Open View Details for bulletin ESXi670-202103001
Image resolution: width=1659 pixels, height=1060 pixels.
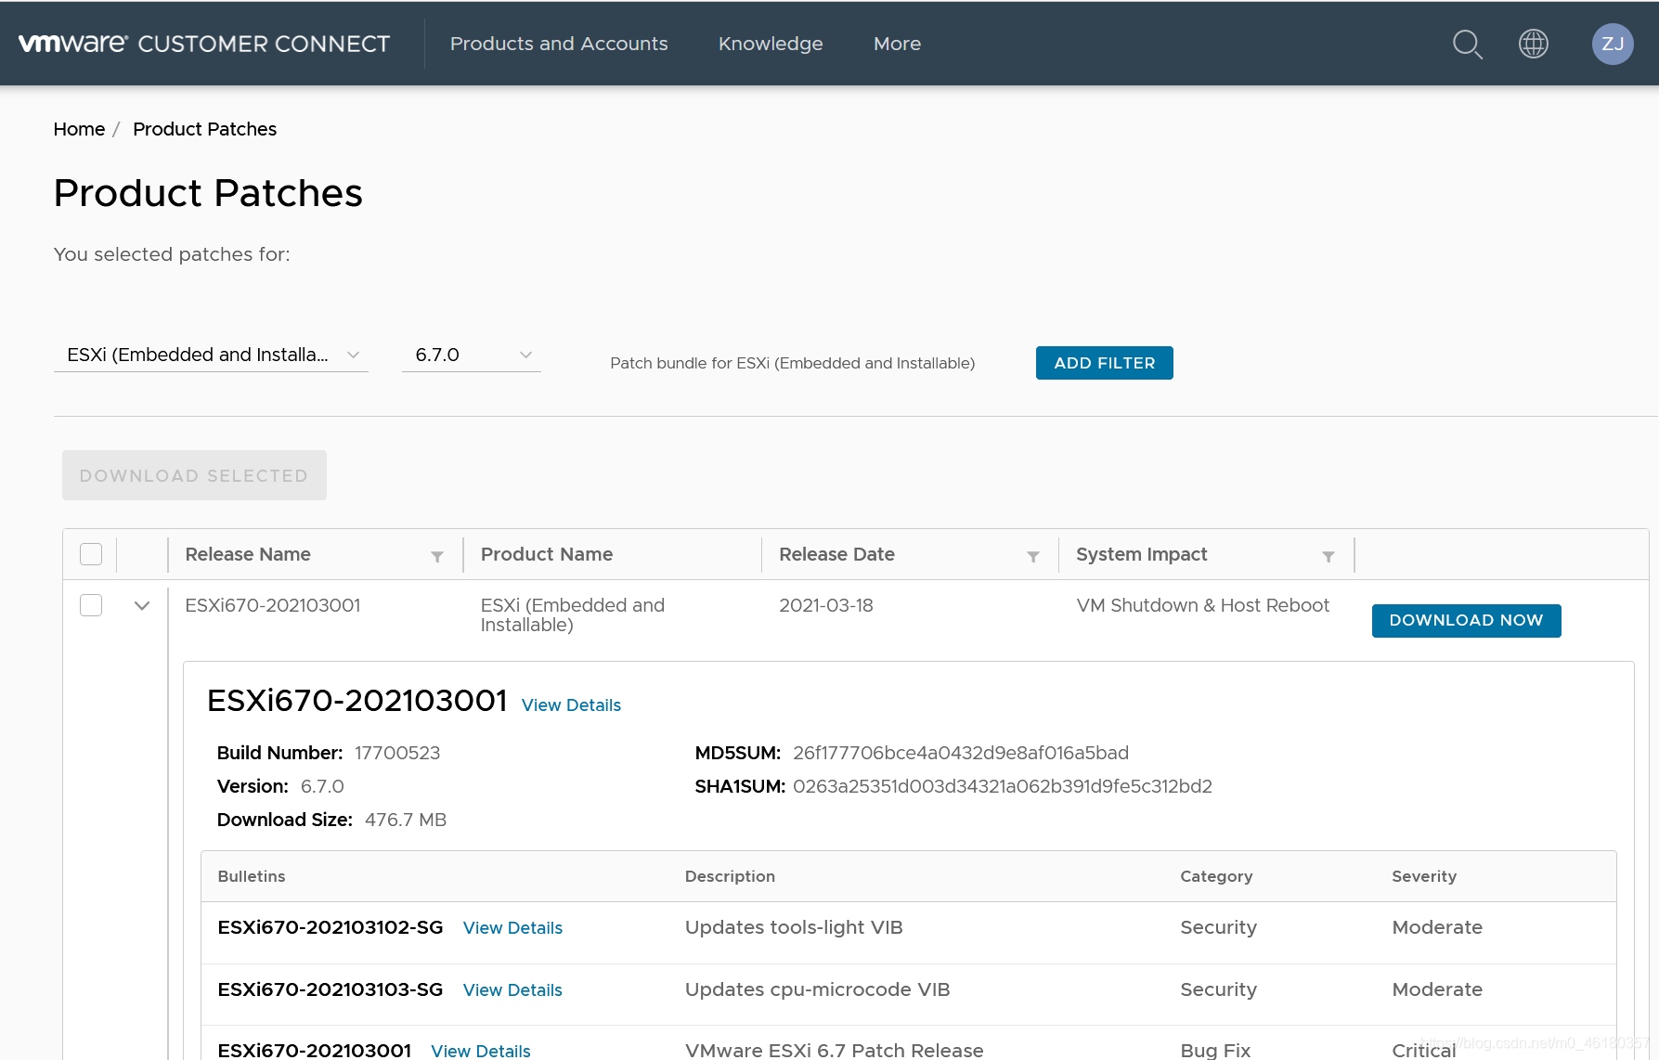pyautogui.click(x=481, y=1050)
